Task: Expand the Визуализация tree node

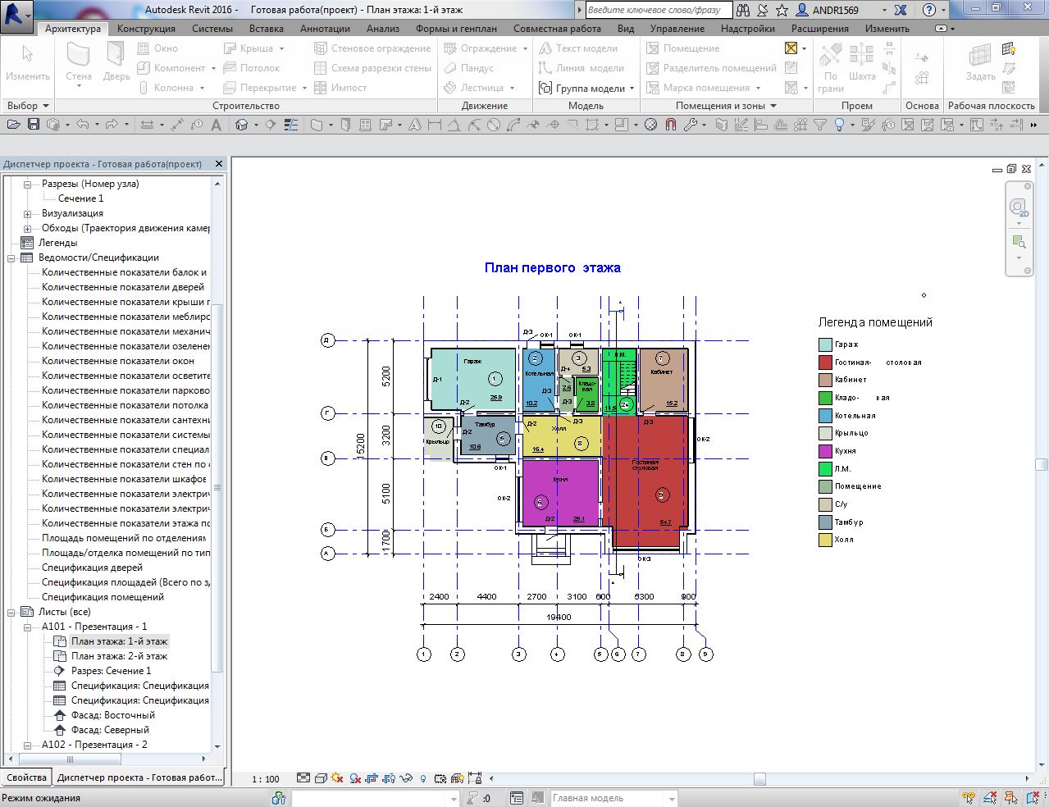Action: click(x=27, y=213)
